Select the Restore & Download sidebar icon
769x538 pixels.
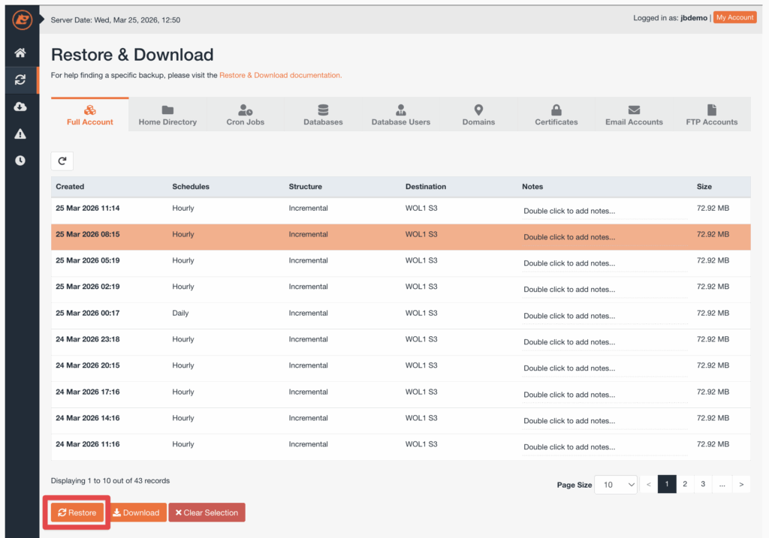(20, 80)
